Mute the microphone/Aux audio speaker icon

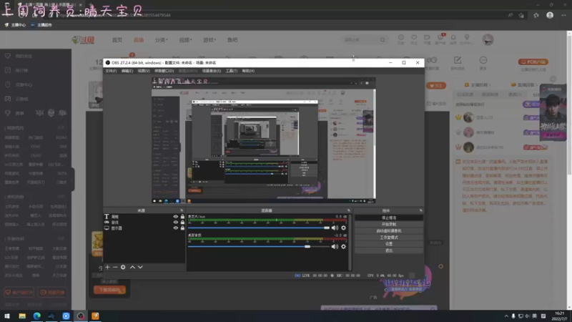[335, 228]
